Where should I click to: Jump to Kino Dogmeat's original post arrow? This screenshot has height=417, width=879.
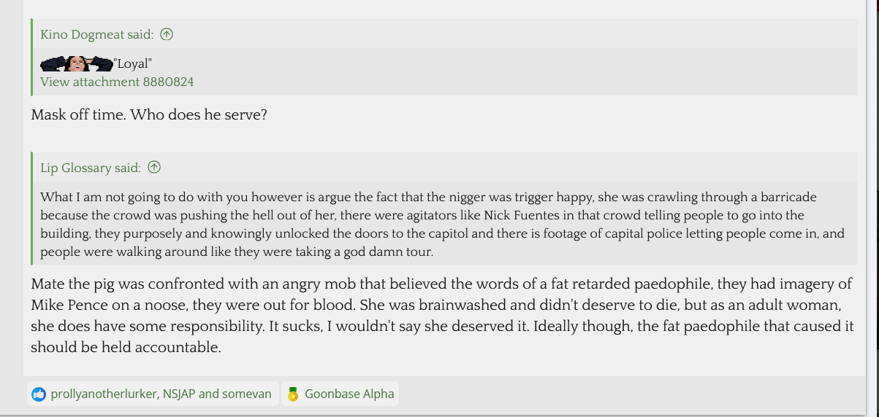tap(167, 34)
